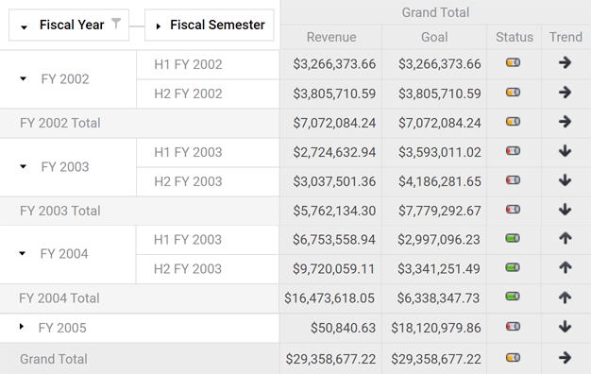
Task: Collapse the FY 2003 row group
Action: tap(23, 166)
